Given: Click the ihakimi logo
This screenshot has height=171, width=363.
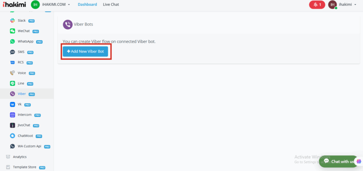Looking at the screenshot, I should pyautogui.click(x=14, y=5).
